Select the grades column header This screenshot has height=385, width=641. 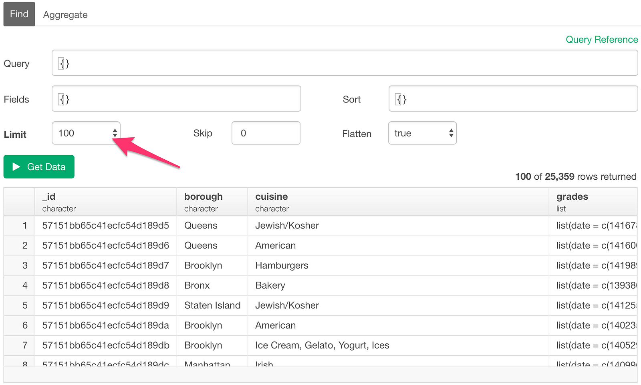[592, 202]
